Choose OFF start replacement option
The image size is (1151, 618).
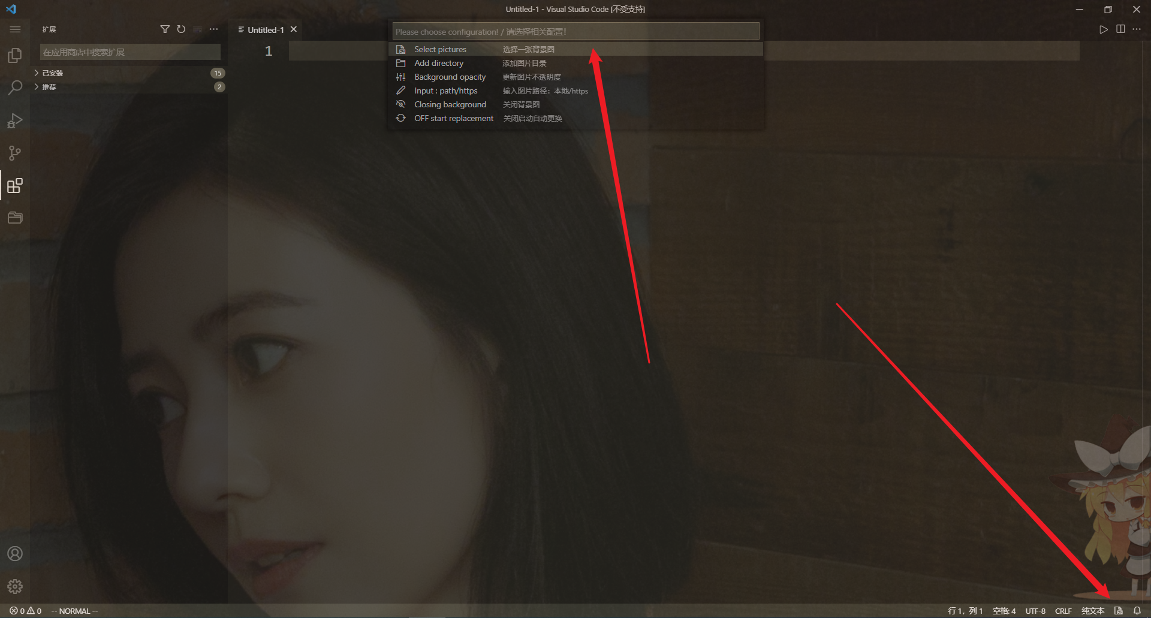click(x=575, y=118)
